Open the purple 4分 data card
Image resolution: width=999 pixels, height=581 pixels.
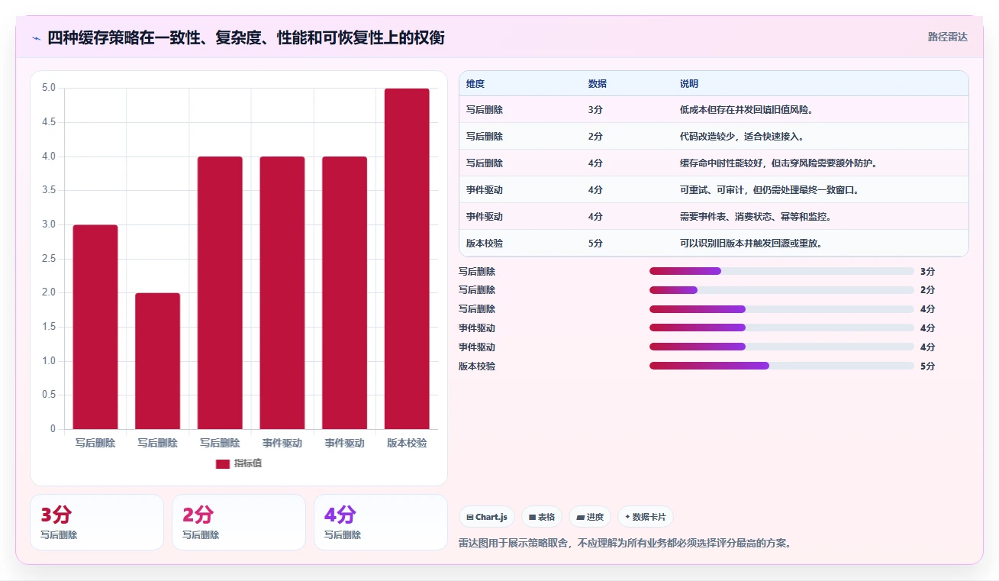381,522
